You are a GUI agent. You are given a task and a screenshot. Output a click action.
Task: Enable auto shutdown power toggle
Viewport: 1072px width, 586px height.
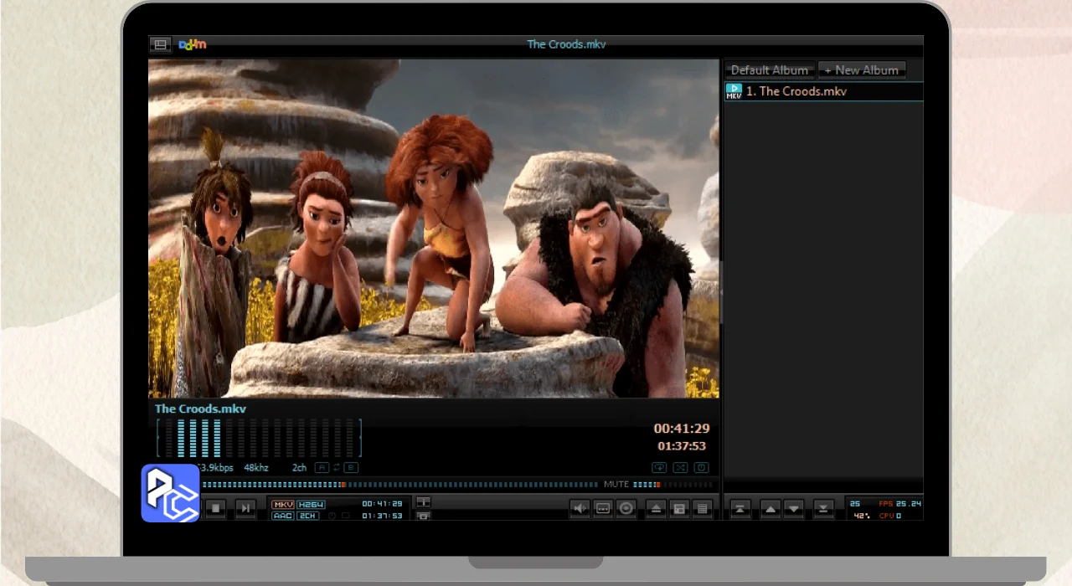(x=702, y=468)
